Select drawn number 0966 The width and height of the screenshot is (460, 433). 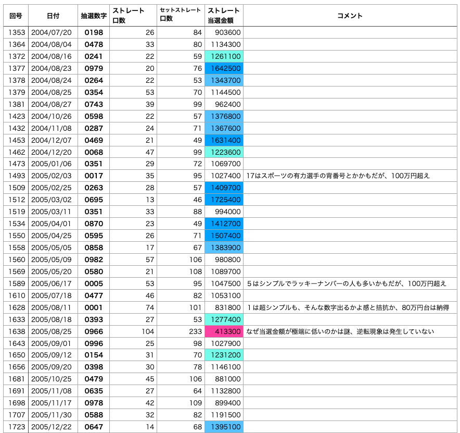tap(94, 331)
